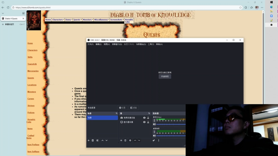Open the browser profile avatar
Viewport: 278px width, 156px height.
[x=257, y=7]
